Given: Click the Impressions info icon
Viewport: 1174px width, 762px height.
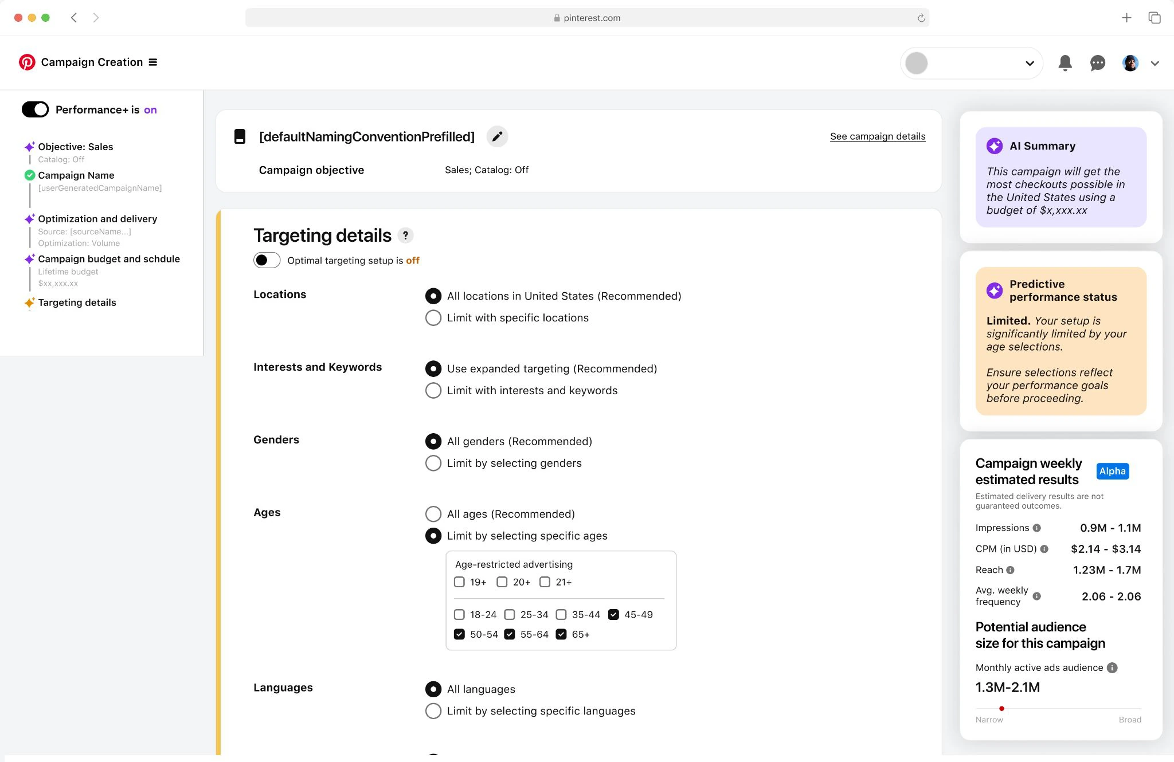Looking at the screenshot, I should [1036, 528].
